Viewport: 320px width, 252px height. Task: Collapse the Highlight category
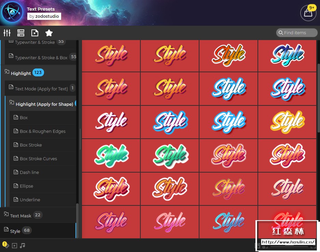[x=38, y=73]
